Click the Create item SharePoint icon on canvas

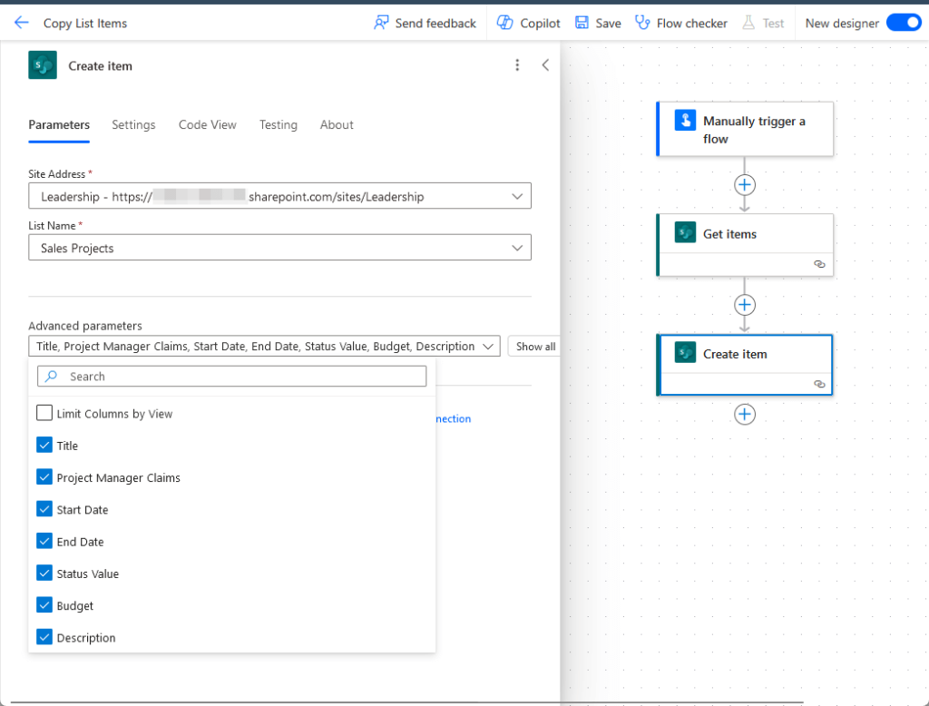[x=685, y=353]
